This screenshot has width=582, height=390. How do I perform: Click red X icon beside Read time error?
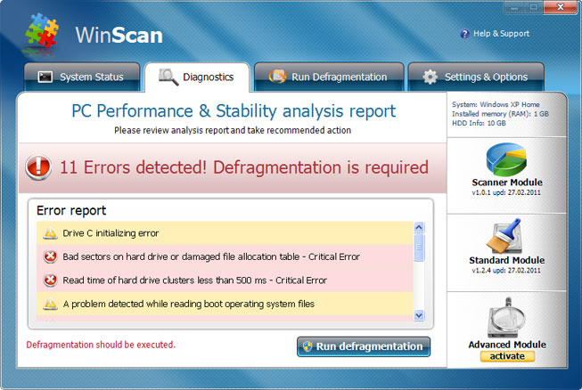(x=50, y=280)
